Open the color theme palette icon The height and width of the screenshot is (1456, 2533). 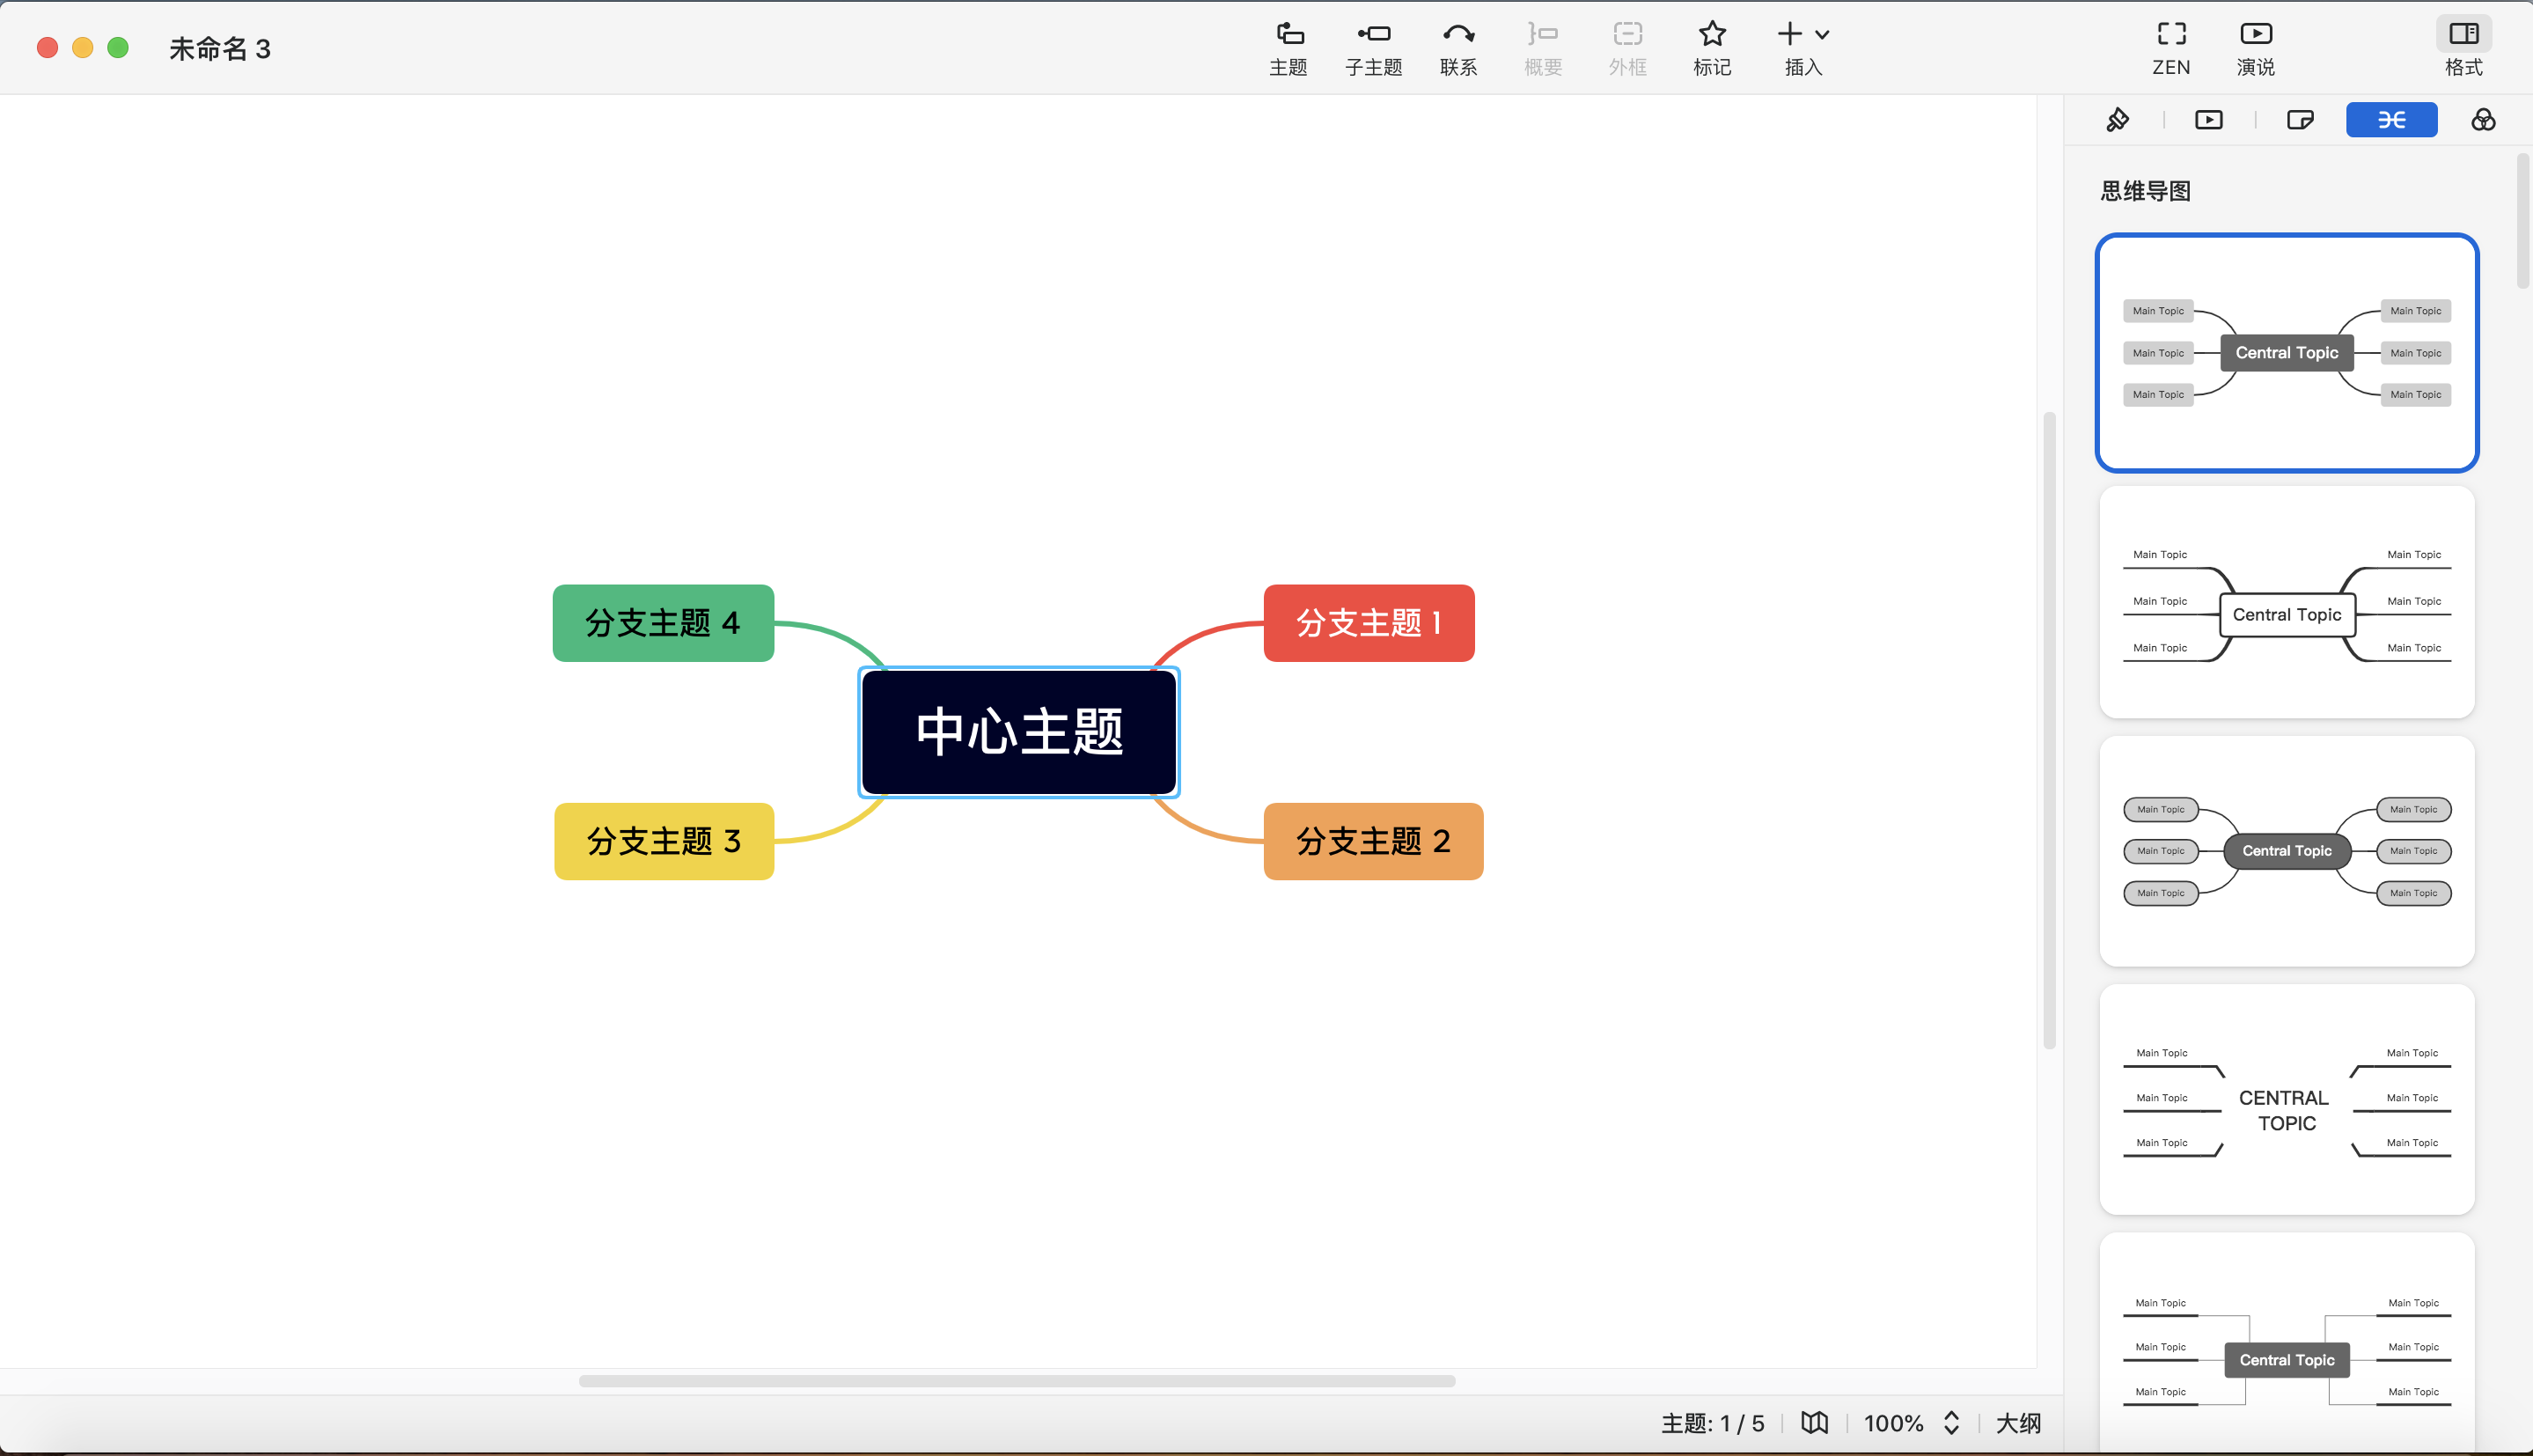2483,119
